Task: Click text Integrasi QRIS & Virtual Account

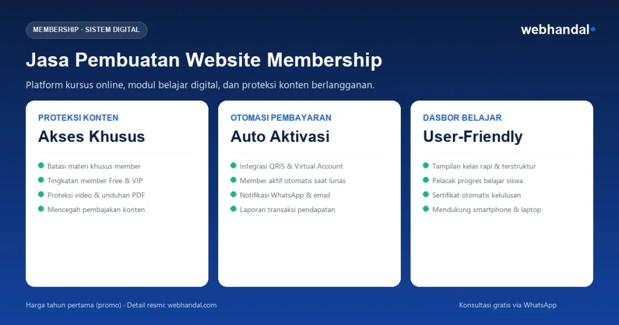Action: 291,166
